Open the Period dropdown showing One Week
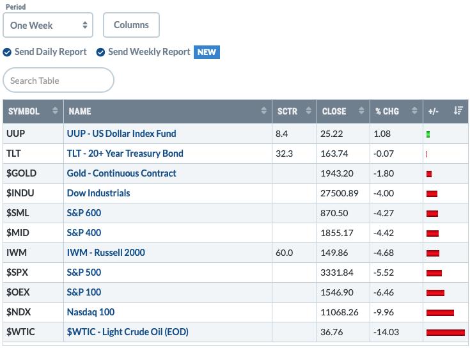470x348 pixels. (48, 25)
